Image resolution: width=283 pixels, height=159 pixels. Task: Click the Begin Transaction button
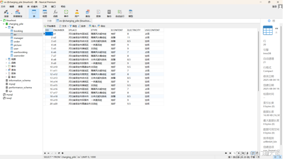50,26
